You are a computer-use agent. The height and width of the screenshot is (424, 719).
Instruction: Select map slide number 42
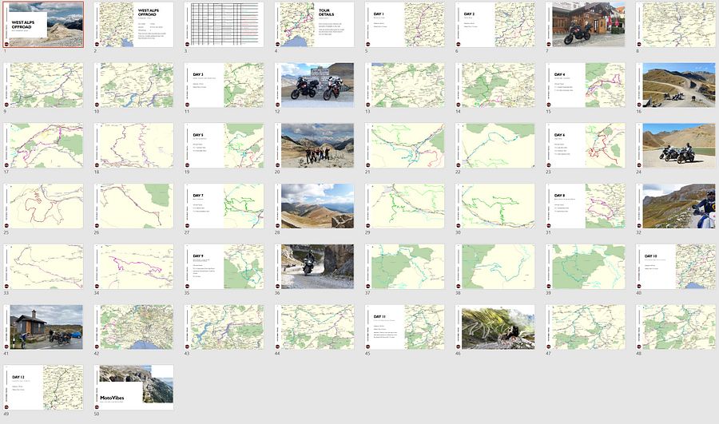click(134, 327)
